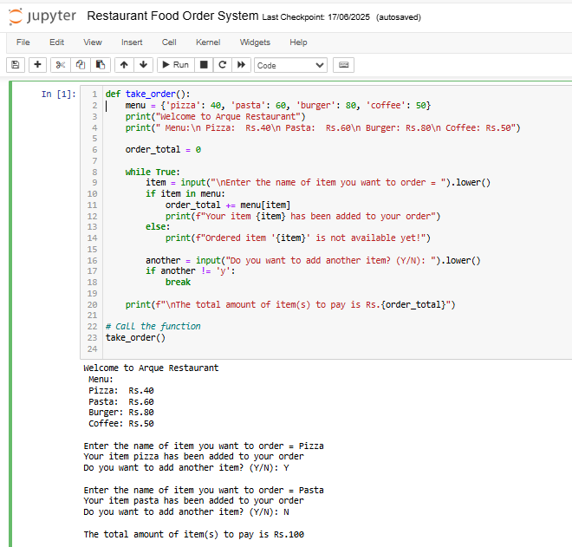572x547 pixels.
Task: Open the Edit menu
Action: click(x=56, y=42)
